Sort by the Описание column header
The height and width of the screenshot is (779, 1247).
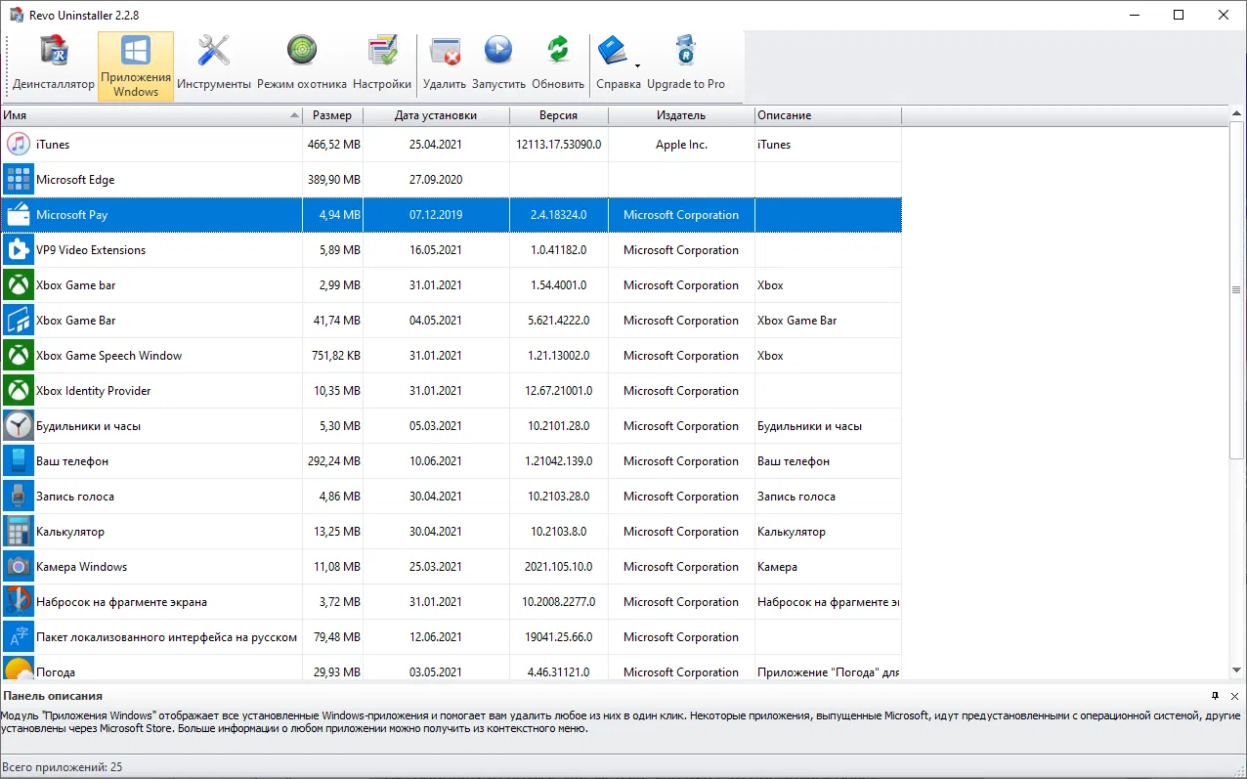tap(828, 115)
